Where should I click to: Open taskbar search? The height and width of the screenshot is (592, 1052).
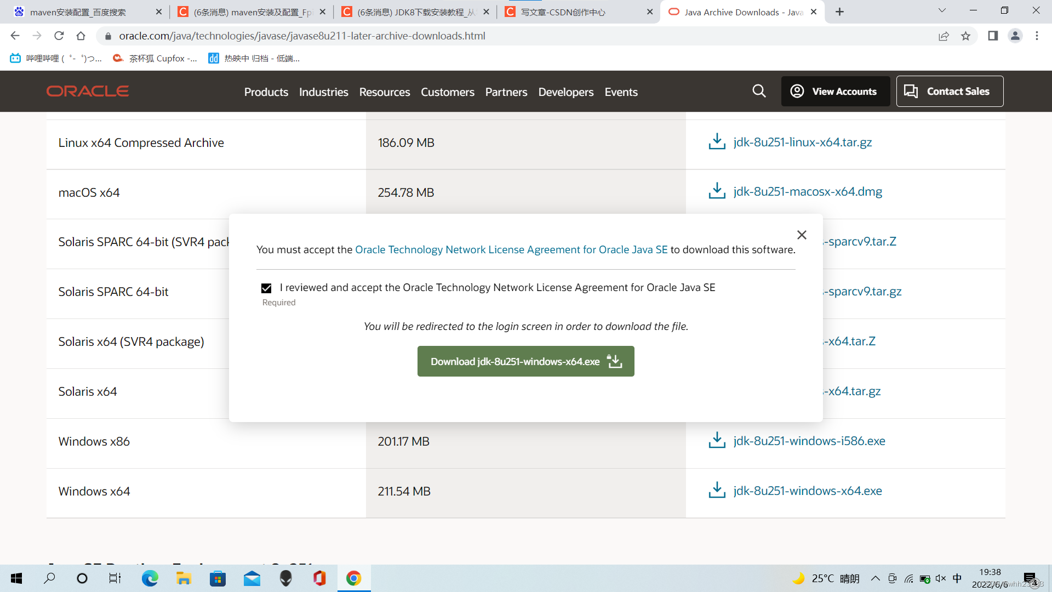coord(49,578)
